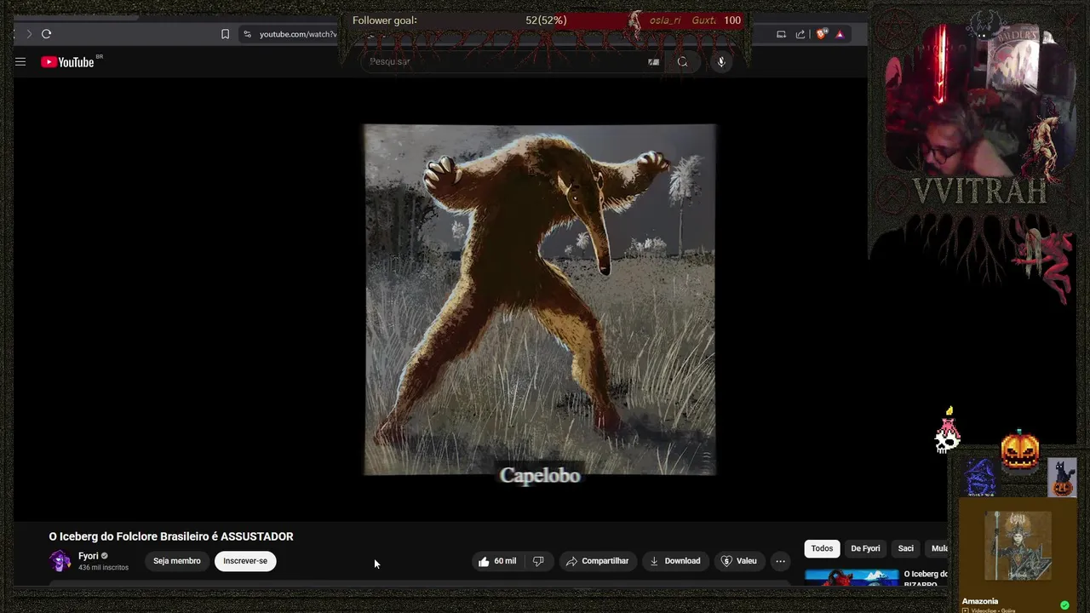
Task: Click the cast/media icon in browser toolbar
Action: coord(781,34)
